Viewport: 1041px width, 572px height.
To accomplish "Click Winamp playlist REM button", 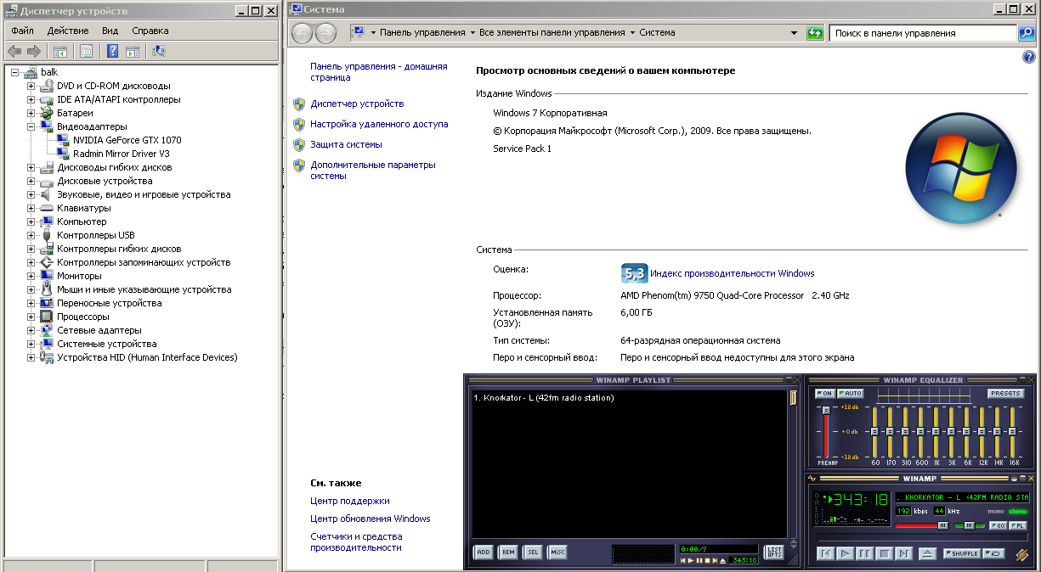I will (x=508, y=552).
